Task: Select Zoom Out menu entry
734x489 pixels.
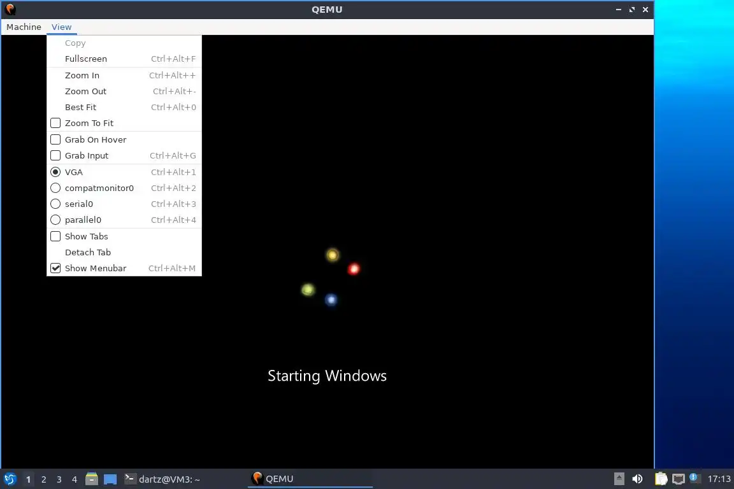Action: click(x=124, y=91)
